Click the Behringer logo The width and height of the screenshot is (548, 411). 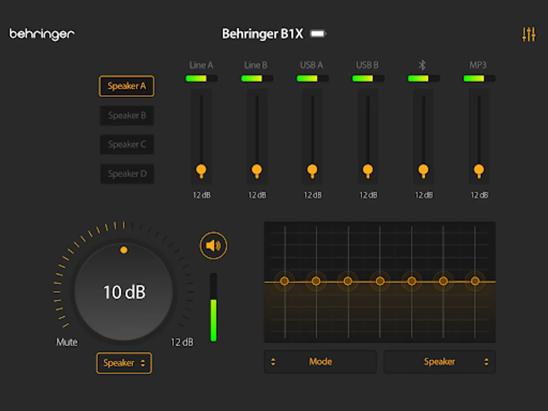[41, 33]
